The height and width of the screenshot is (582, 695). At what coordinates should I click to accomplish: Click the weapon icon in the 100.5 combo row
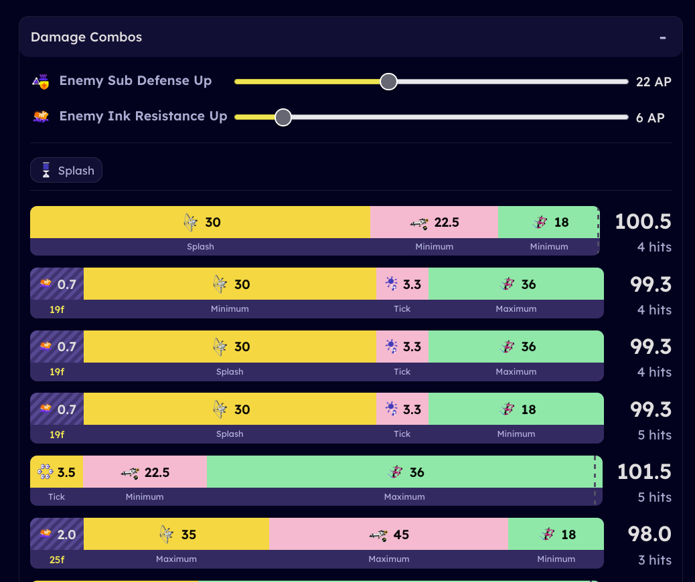191,222
